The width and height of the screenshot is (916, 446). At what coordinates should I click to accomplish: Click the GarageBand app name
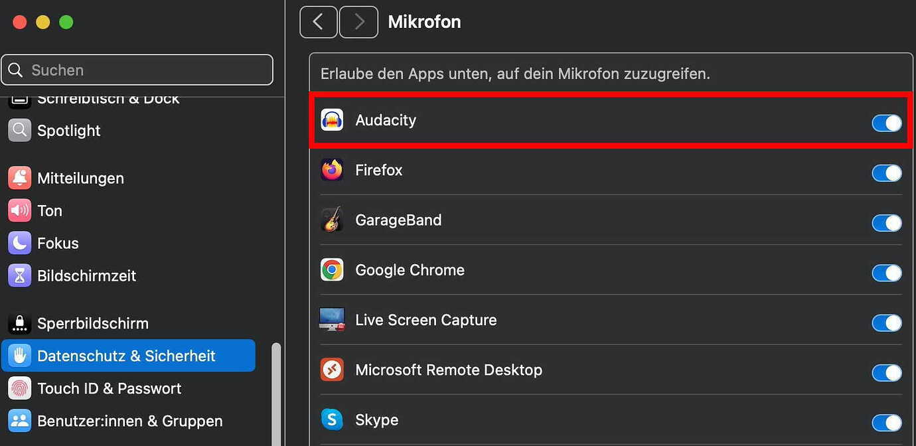(398, 220)
